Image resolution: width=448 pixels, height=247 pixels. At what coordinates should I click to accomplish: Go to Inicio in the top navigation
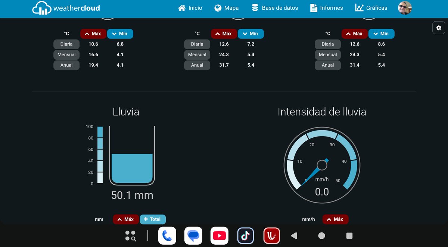[190, 8]
